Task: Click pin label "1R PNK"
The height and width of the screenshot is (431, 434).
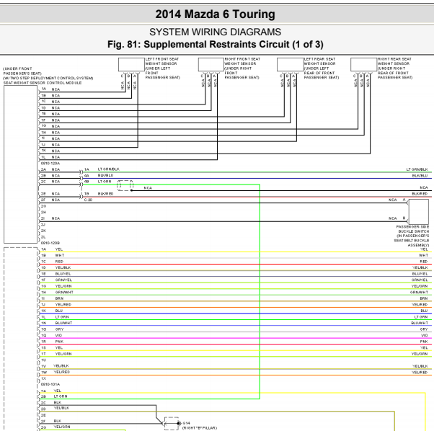Action: point(53,342)
